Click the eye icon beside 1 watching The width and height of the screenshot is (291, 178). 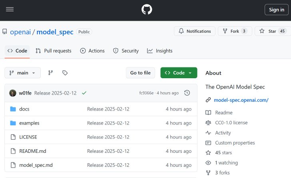pos(208,163)
